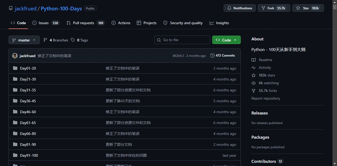Click the Notifications bell button

pyautogui.click(x=239, y=8)
